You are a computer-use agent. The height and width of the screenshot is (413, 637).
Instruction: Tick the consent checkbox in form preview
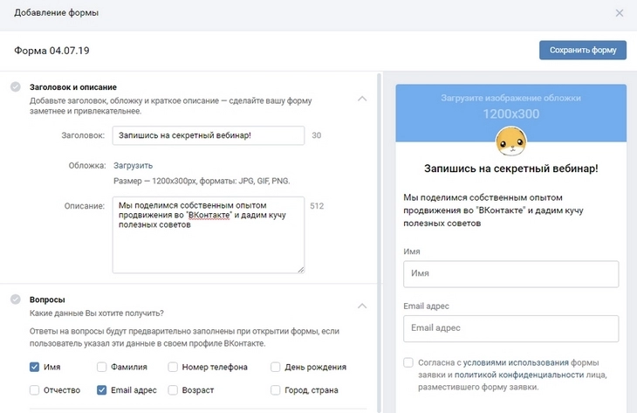(x=408, y=362)
